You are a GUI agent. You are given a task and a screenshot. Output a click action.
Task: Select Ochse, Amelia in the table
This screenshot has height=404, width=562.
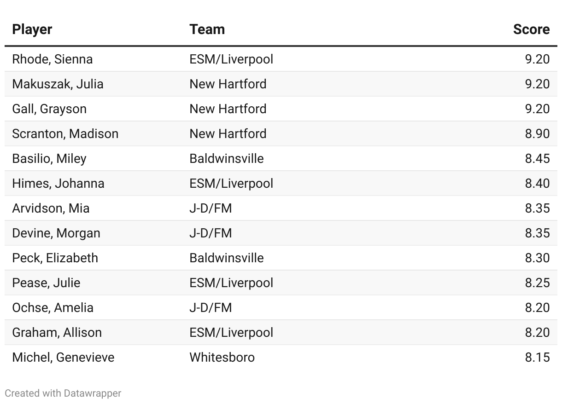[53, 308]
